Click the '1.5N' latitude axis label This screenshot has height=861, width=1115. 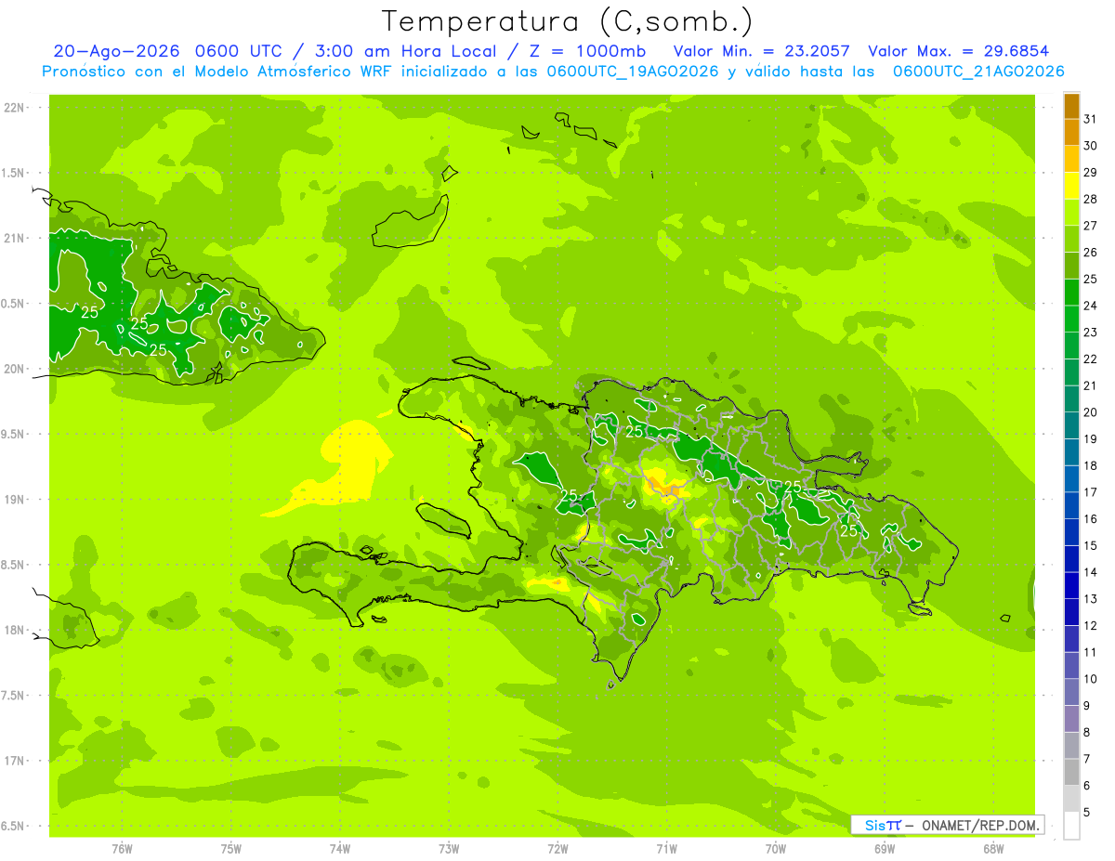tap(14, 173)
